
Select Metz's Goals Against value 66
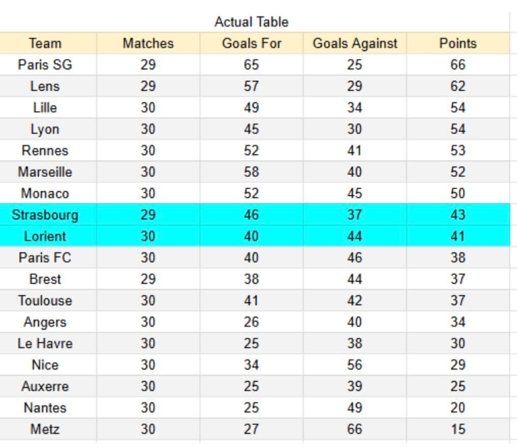(355, 429)
